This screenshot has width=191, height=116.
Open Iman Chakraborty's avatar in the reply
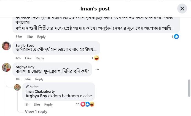click(x=17, y=87)
